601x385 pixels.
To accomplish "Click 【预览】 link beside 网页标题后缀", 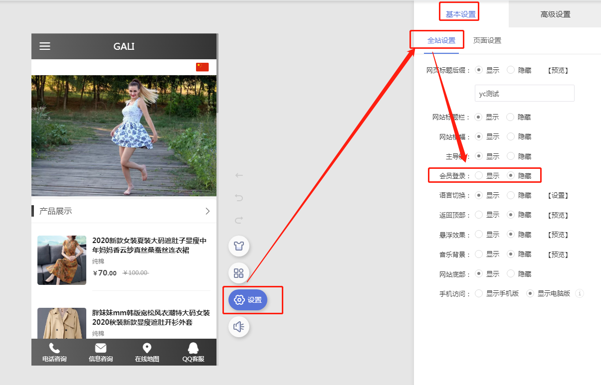I will (558, 70).
